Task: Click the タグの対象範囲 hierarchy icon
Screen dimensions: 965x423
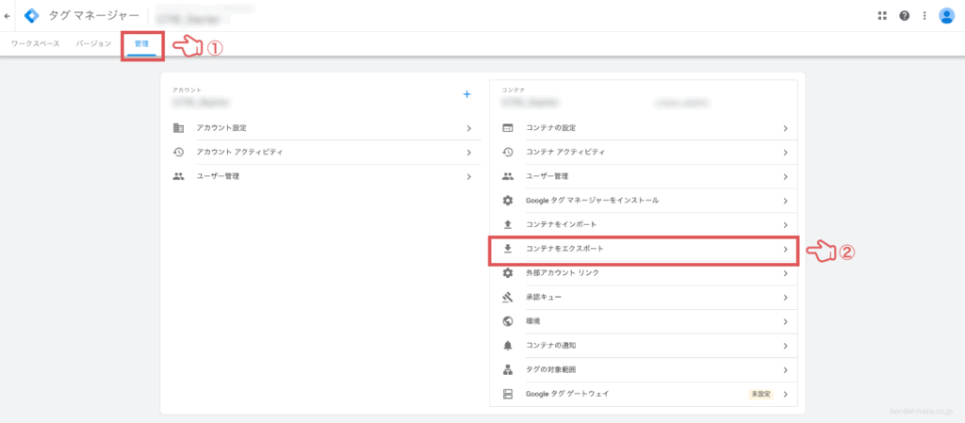Action: tap(508, 369)
